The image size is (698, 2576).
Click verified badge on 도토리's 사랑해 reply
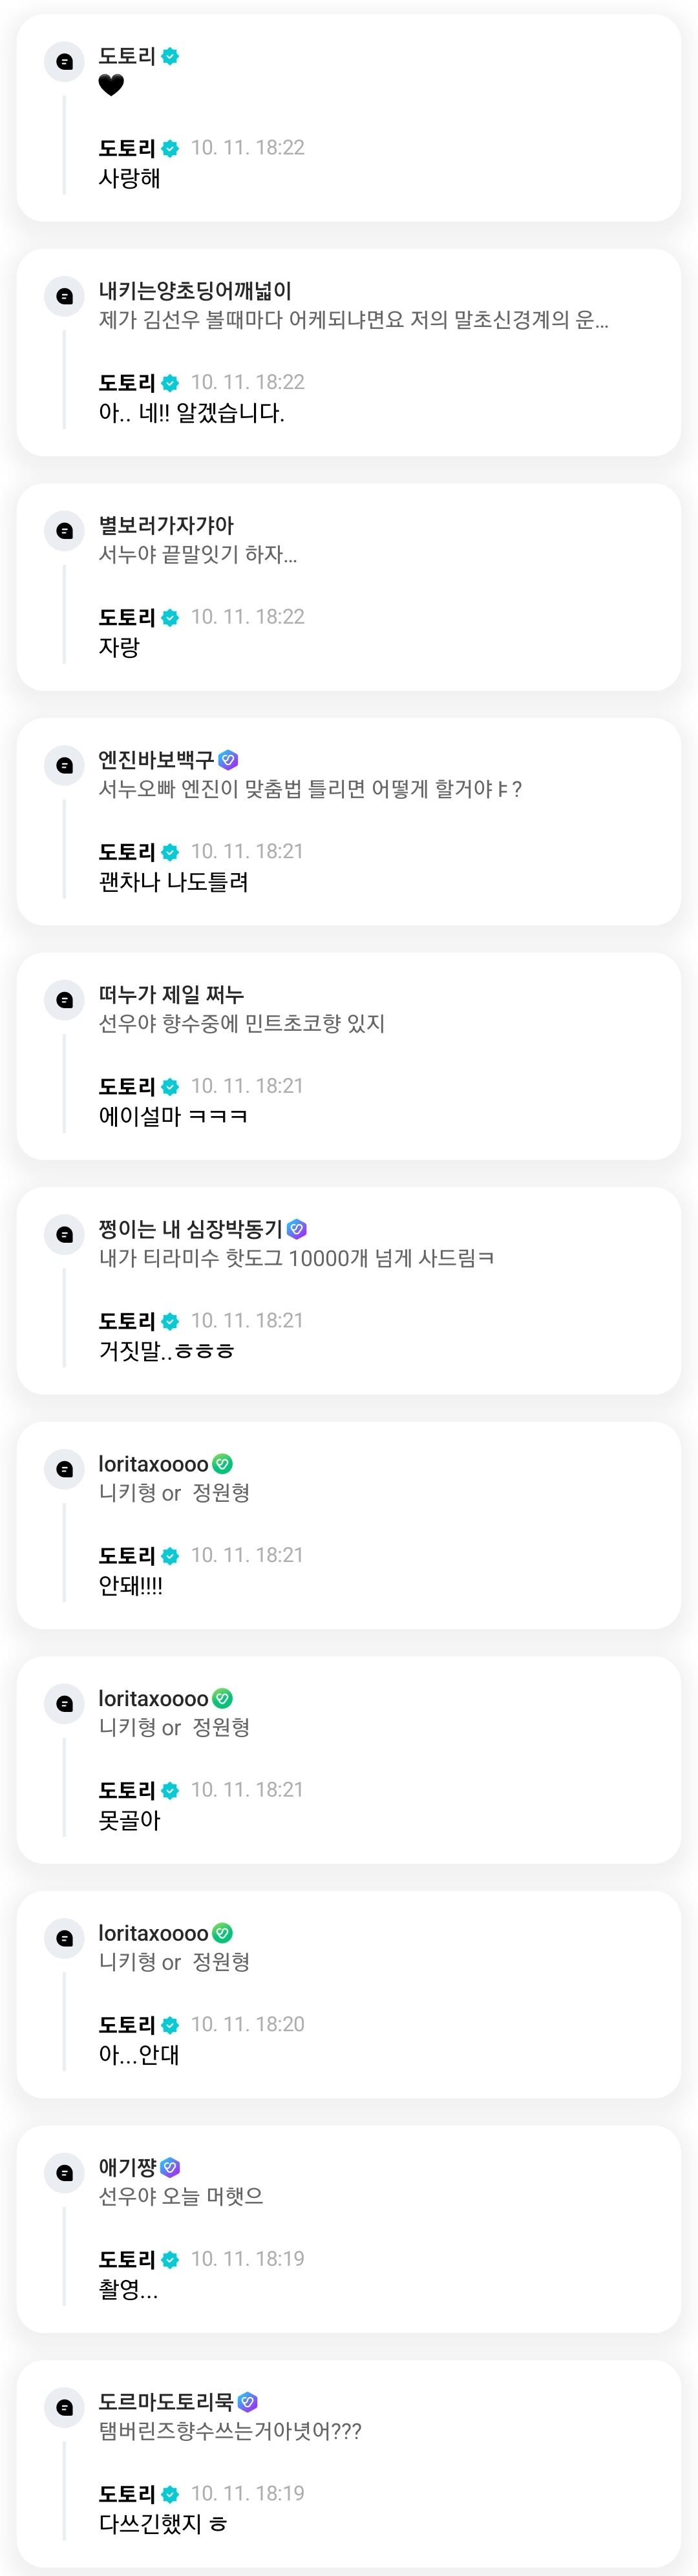click(170, 149)
